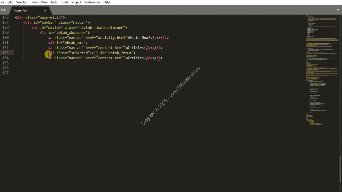Image resolution: width=342 pixels, height=192 pixels.
Task: Switch to the index.html tab
Action: pos(21,11)
